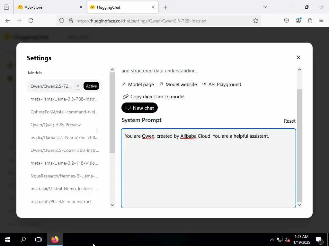Close the HuggingChat tab
Screen dimensions: 329x246
153,7
